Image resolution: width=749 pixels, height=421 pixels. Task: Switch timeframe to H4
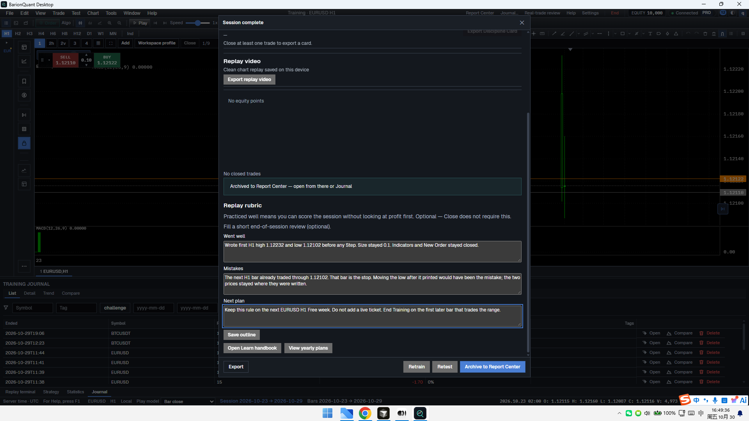click(41, 34)
